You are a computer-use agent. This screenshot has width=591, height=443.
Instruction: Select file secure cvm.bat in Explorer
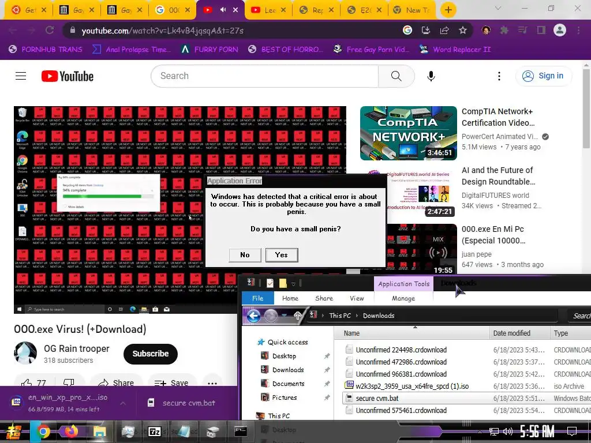coord(377,398)
